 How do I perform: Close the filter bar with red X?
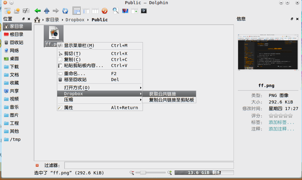tap(37, 165)
